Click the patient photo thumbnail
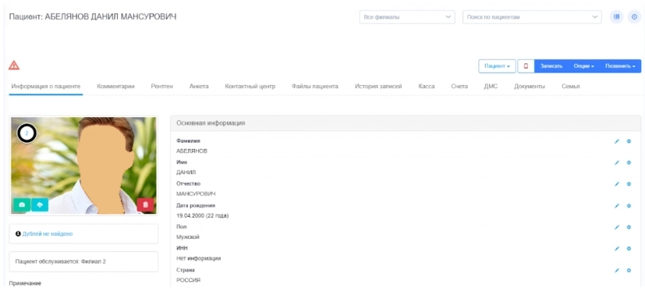The height and width of the screenshot is (295, 645). [83, 165]
